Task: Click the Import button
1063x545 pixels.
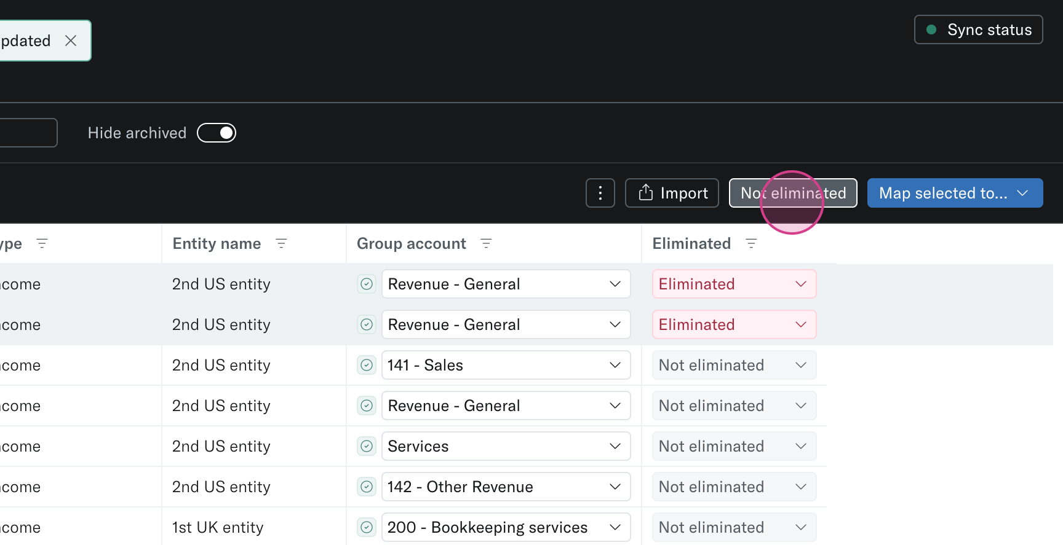Action: [x=672, y=193]
